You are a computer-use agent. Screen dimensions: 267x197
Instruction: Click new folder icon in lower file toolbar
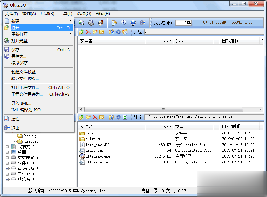coord(88,117)
